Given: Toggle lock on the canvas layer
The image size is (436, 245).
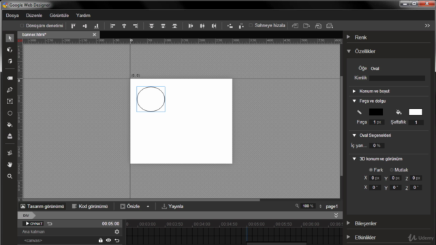Looking at the screenshot, I should tap(100, 240).
